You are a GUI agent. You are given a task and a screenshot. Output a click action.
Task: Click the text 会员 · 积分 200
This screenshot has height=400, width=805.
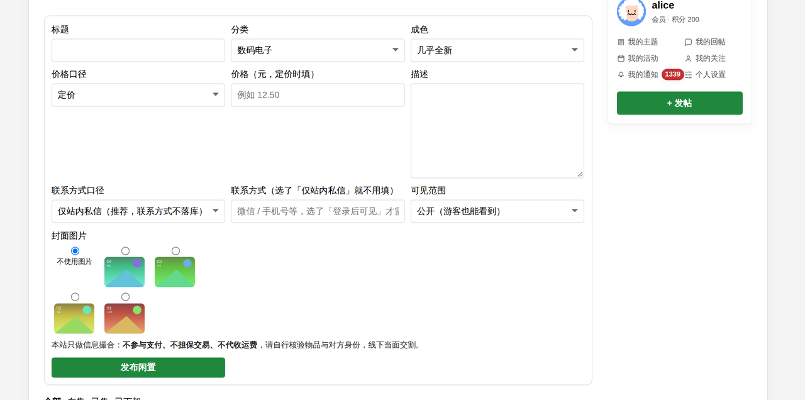click(675, 19)
